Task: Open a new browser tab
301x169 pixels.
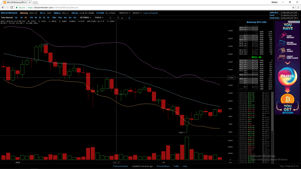Action: [35, 2]
